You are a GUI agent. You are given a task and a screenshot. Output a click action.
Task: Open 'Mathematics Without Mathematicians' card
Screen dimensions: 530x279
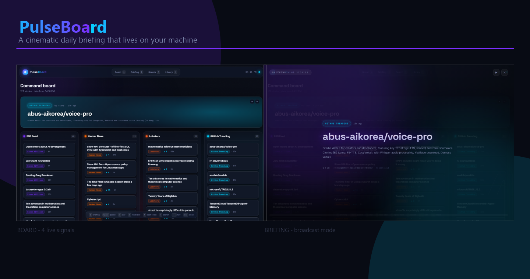click(172, 149)
